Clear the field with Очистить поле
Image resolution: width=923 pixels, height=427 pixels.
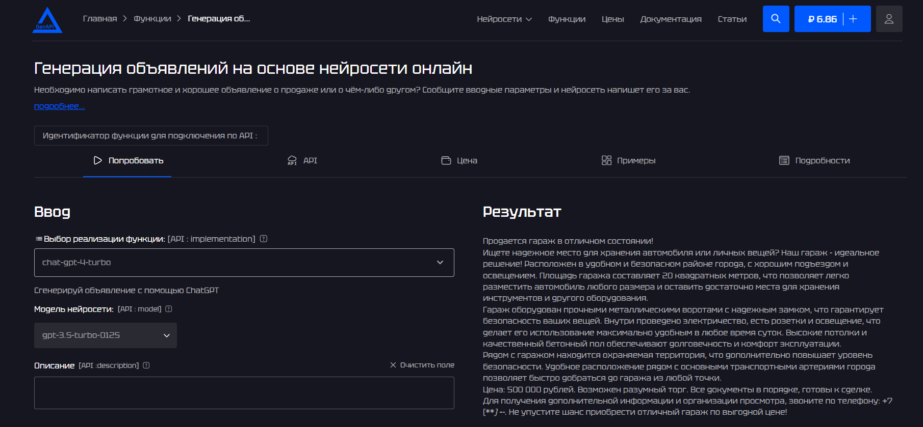tap(422, 365)
